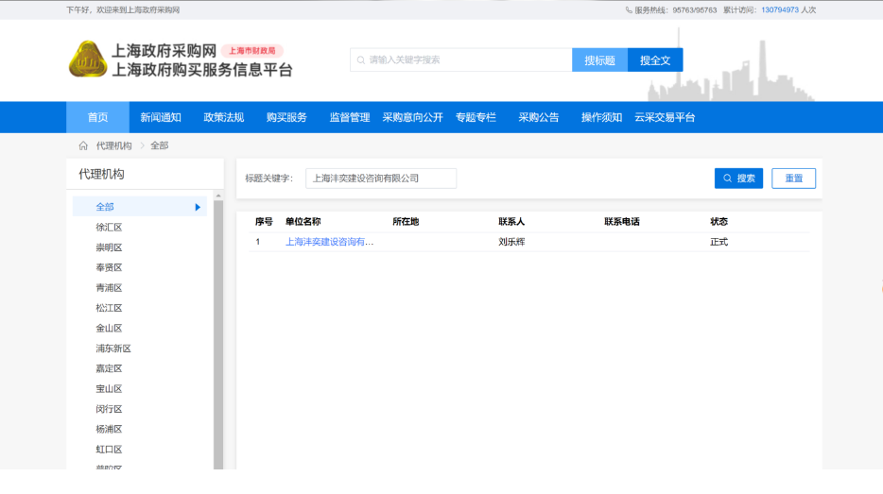Click the 全部 breadcrumb item

[160, 145]
